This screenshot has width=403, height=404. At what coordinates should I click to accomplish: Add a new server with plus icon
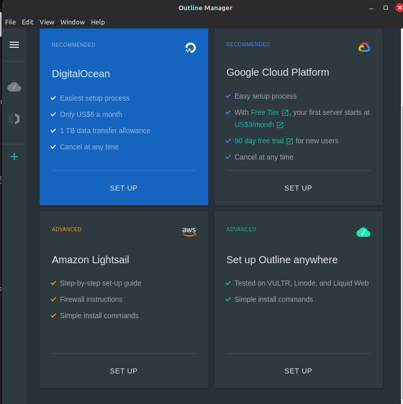[14, 157]
